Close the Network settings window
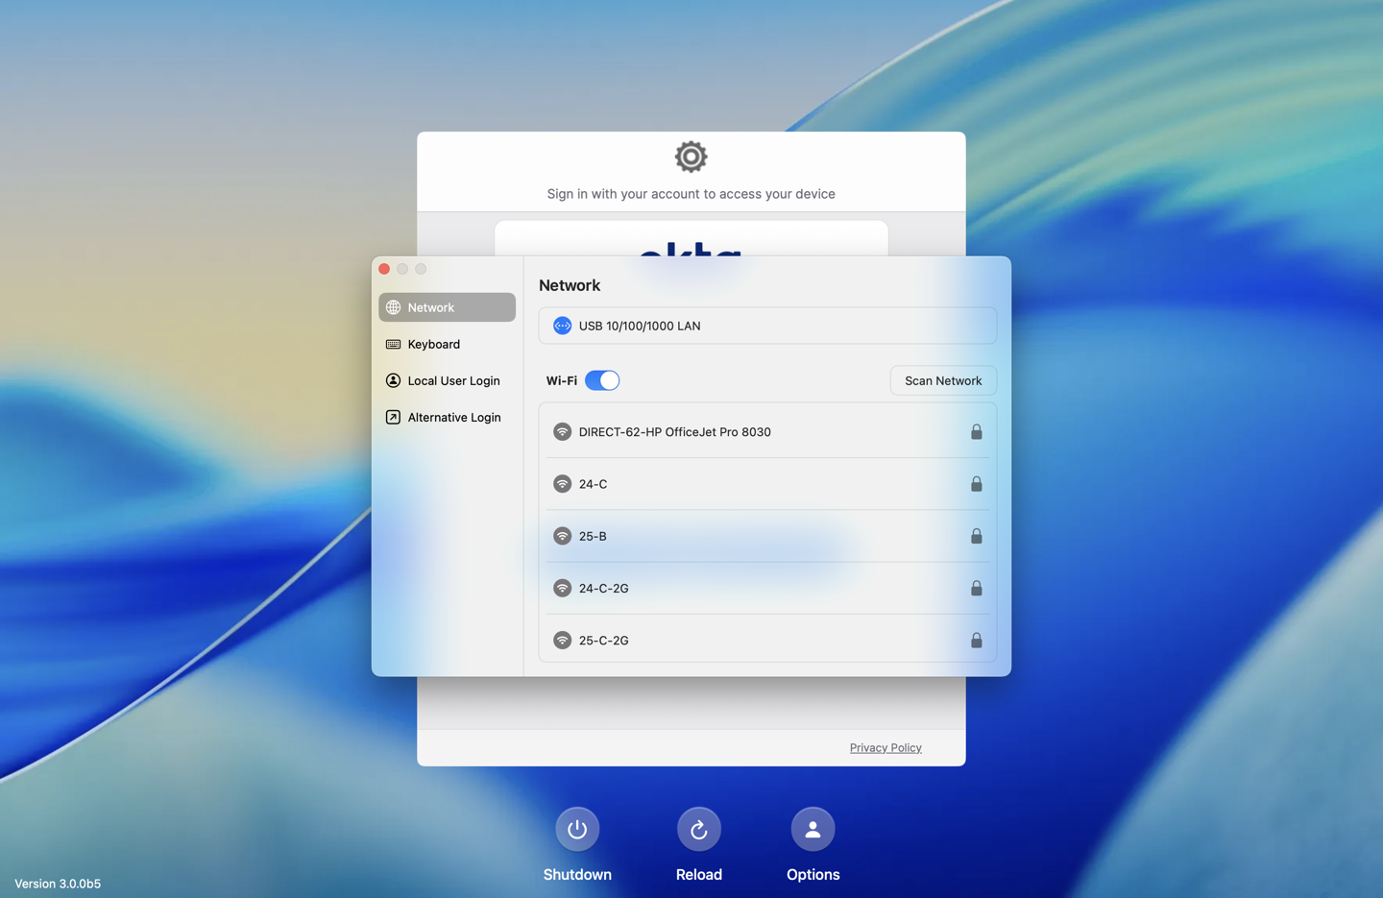Image resolution: width=1383 pixels, height=898 pixels. (384, 269)
